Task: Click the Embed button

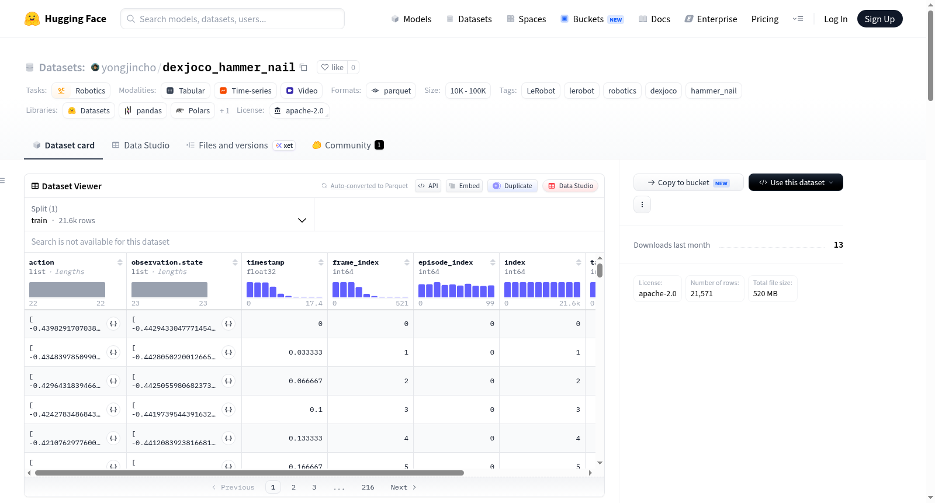Action: tap(464, 186)
